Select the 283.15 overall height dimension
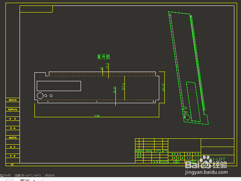The width and height of the screenshot is (241, 181). click(163, 87)
